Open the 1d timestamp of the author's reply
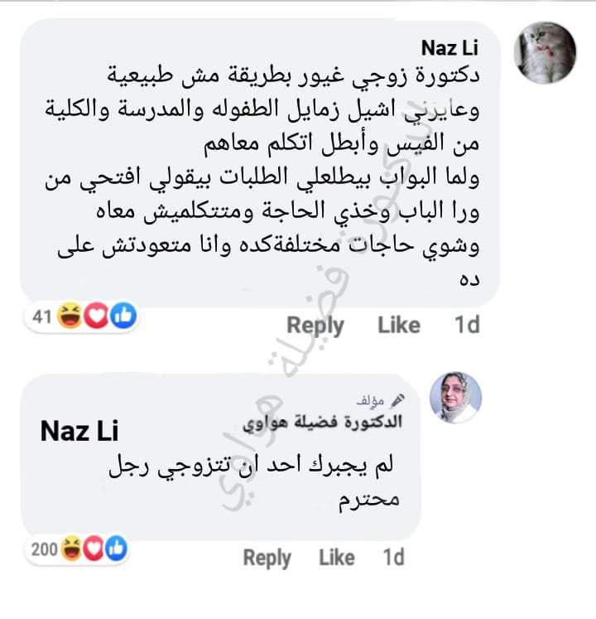Screen dimensions: 596x619 click(x=394, y=557)
